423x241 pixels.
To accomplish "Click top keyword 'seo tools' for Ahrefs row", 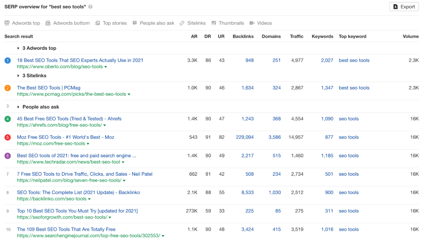I will [349, 119].
